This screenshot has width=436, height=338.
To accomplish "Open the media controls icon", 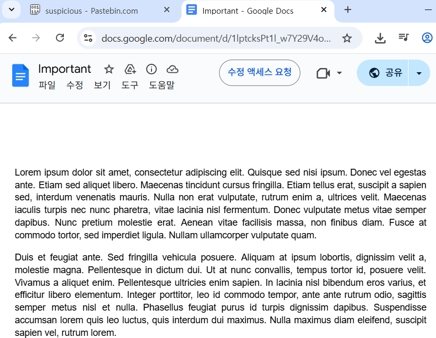I will click(x=403, y=37).
